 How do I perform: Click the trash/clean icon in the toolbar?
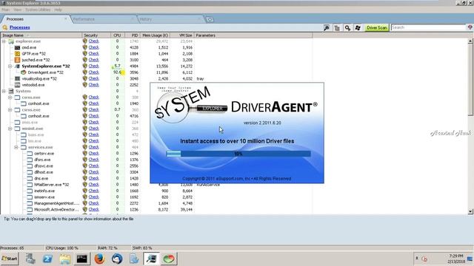(x=337, y=28)
